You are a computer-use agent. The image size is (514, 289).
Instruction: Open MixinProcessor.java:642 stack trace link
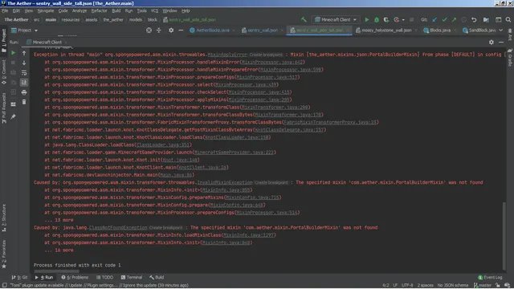coord(273,62)
